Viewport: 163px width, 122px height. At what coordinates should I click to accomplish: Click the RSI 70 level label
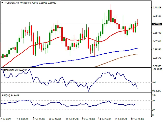click(x=153, y=101)
